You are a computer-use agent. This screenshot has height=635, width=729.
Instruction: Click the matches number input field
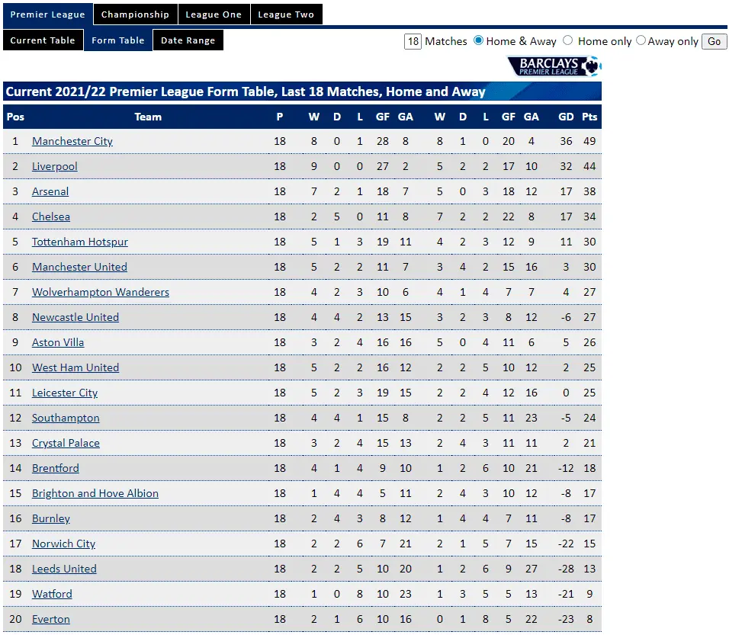[413, 41]
